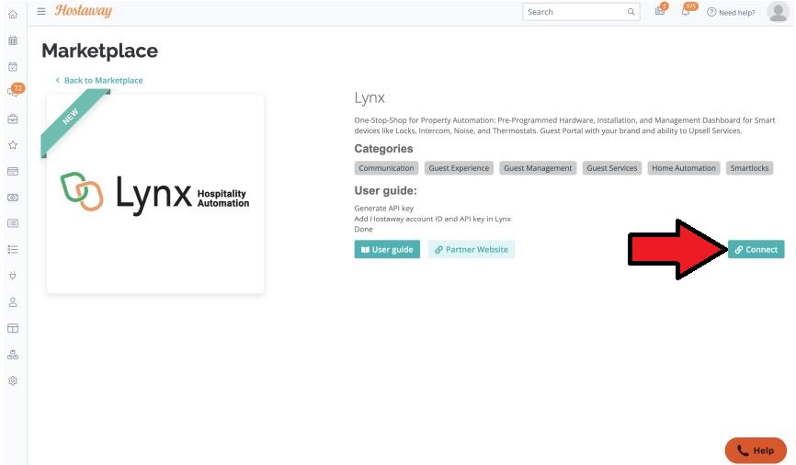Open the calendar-check reservations icon in sidebar

click(13, 66)
